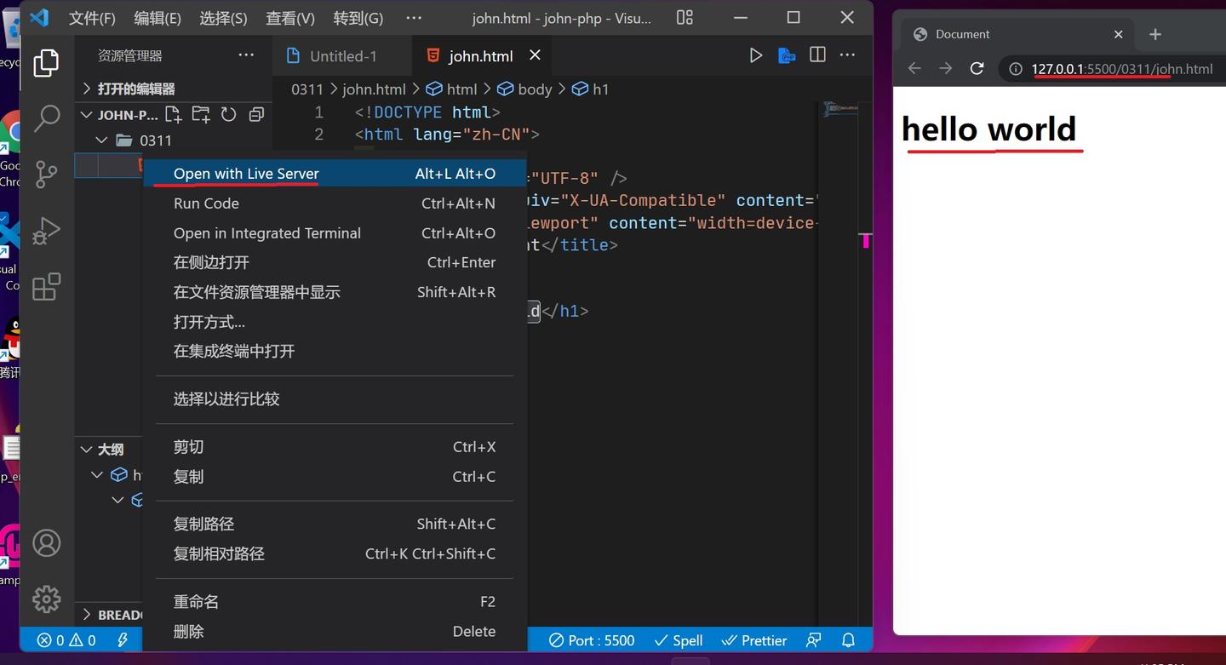Run john.html with the Code Runner play icon
The image size is (1226, 665).
(x=755, y=54)
